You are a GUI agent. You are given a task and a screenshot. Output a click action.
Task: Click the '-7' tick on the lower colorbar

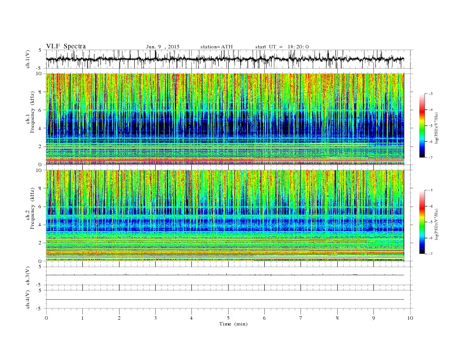click(x=430, y=254)
